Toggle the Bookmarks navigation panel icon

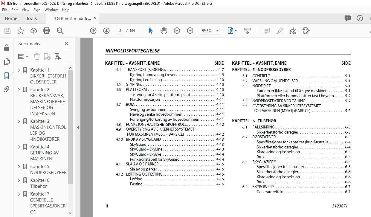7,76
